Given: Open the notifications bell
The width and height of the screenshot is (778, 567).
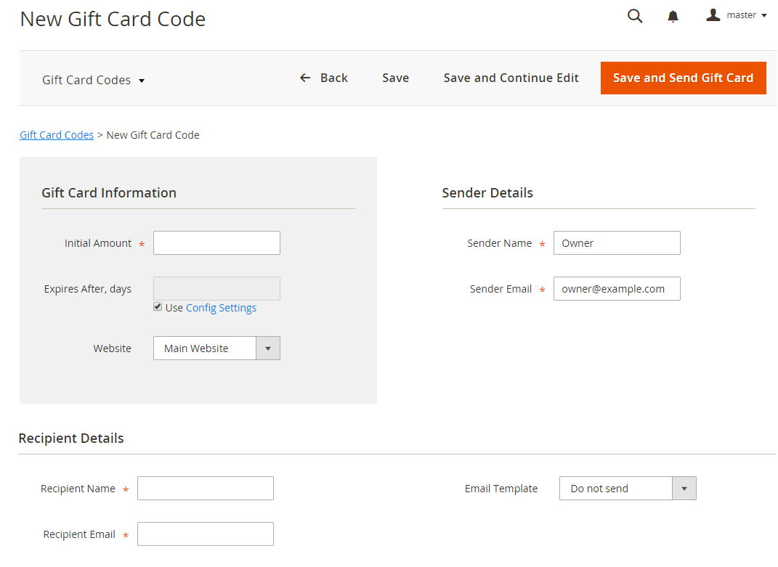Looking at the screenshot, I should point(673,17).
